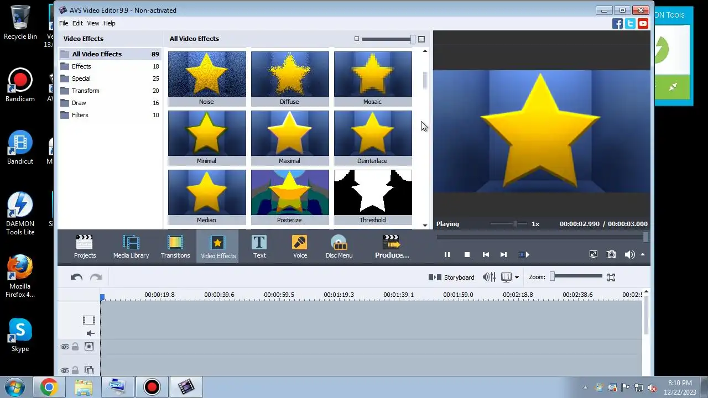Open the Media Library
Viewport: 708px width, 398px height.
131,247
